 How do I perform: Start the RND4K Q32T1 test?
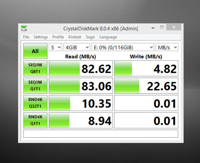pos(35,103)
